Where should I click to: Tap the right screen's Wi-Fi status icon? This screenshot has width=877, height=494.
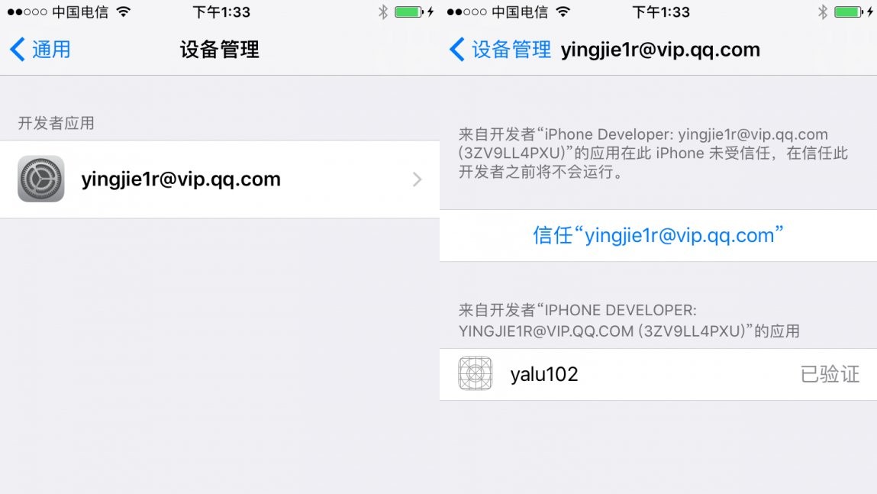[x=563, y=11]
